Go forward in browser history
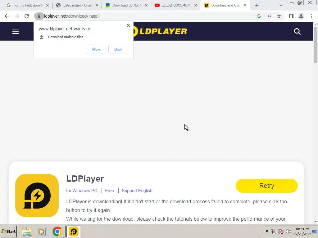The image size is (318, 238). click(x=17, y=16)
